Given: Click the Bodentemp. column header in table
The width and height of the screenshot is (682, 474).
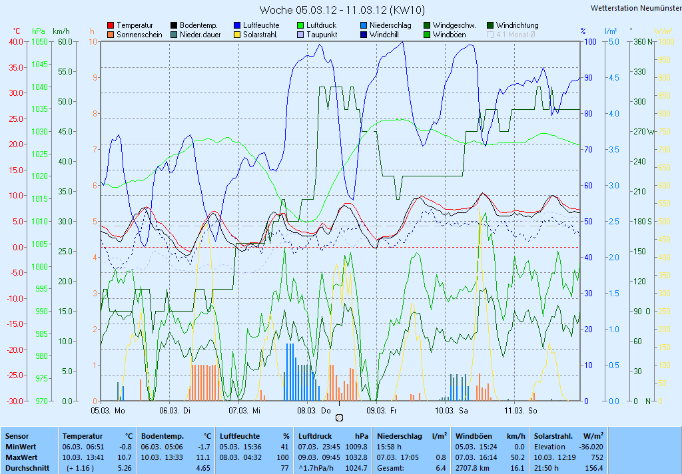Looking at the screenshot, I should click(163, 436).
